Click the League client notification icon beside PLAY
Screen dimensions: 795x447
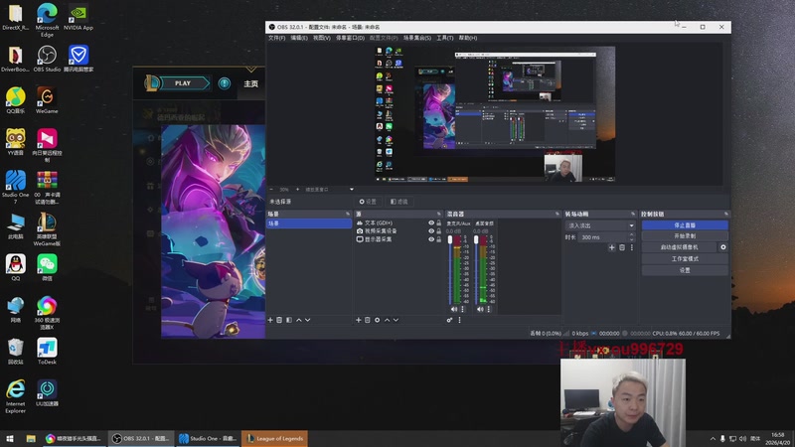click(x=225, y=83)
